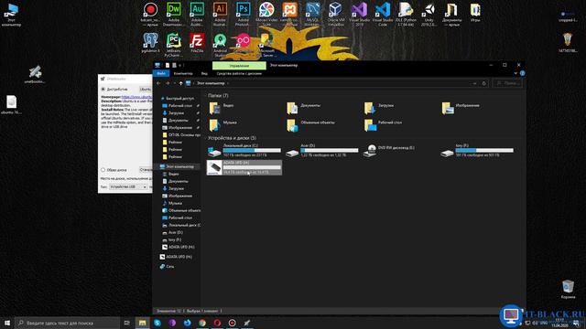Select the Bandicam red record desktop icon
The image size is (586, 329).
(x=150, y=15)
